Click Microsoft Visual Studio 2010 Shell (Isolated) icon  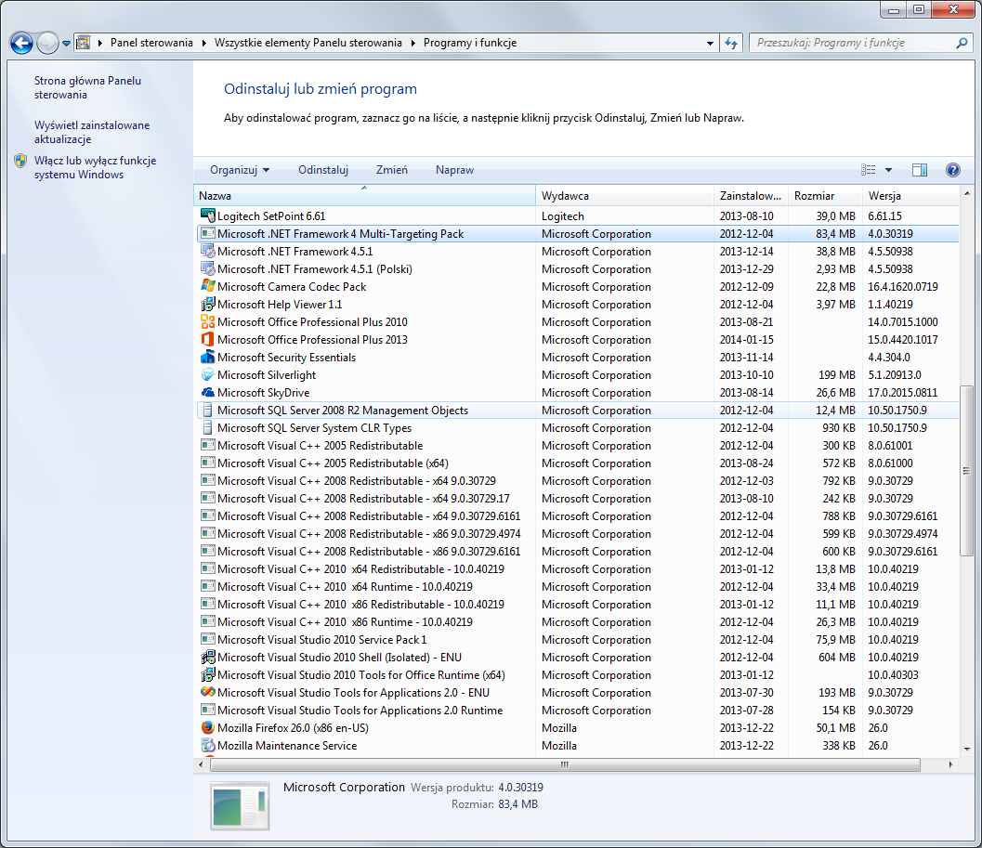tap(208, 657)
